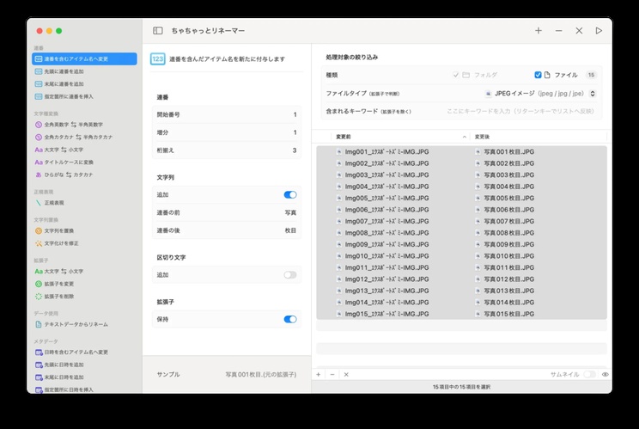Click the minus icon in the title toolbar
Viewport: 639px width, 429px height.
(559, 31)
